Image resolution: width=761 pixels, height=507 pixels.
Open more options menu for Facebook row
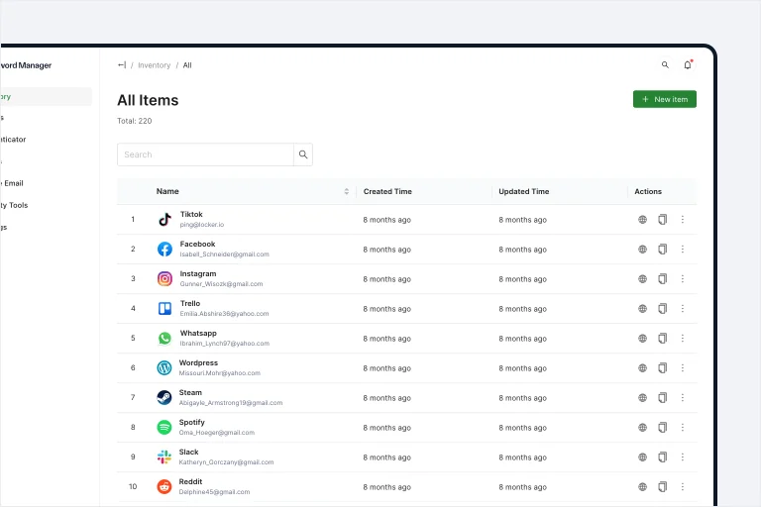click(x=683, y=249)
